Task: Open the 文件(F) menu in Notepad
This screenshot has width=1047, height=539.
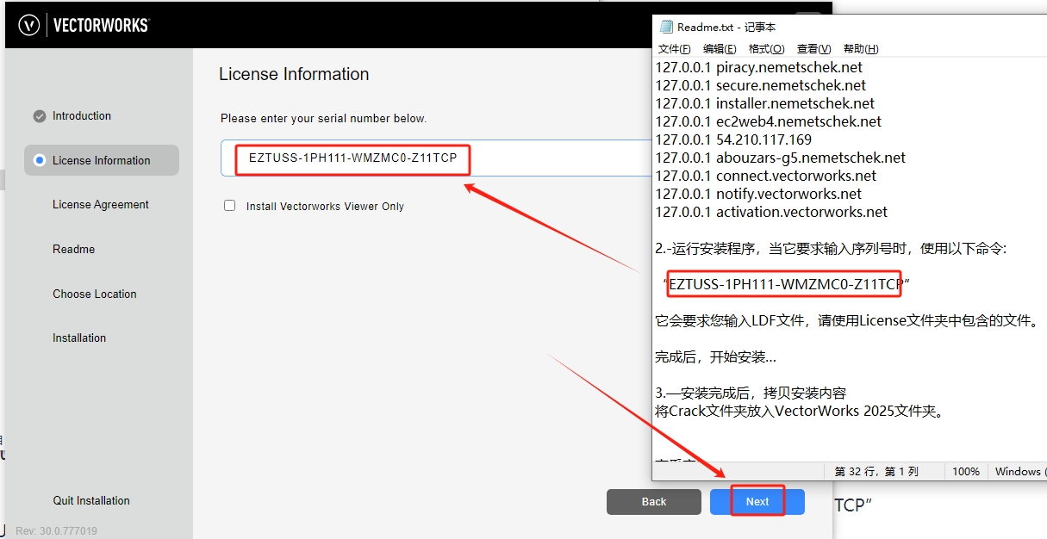Action: [674, 49]
